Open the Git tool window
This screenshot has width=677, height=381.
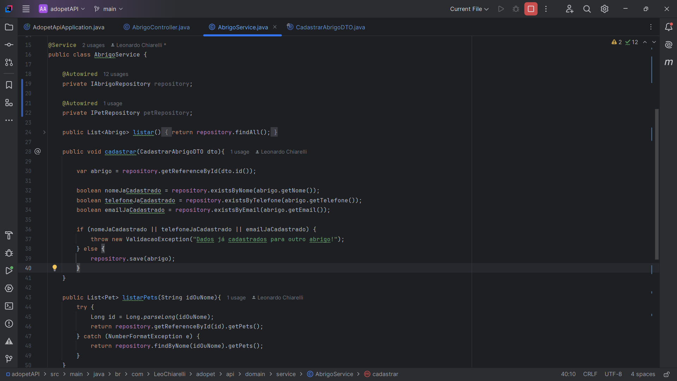point(9,359)
